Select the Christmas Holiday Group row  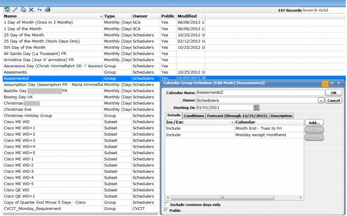coord(81,116)
